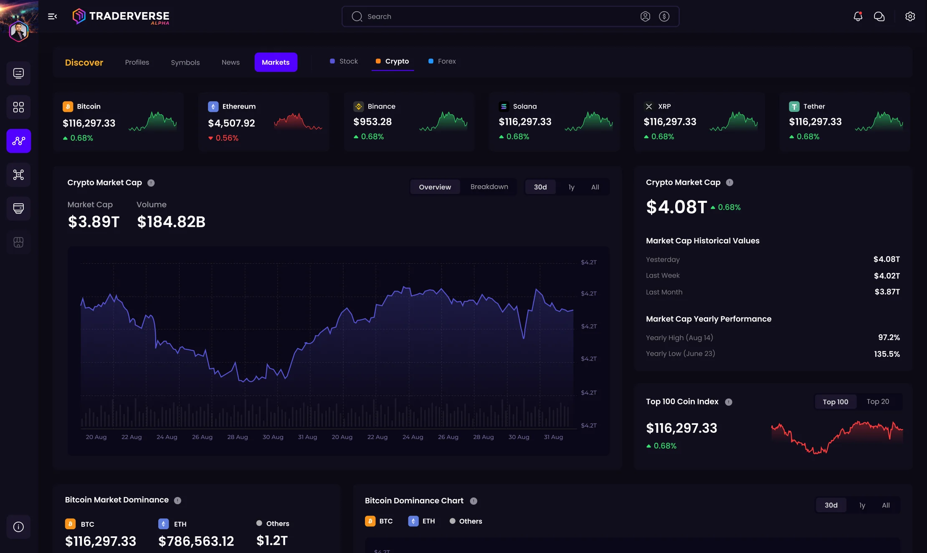Open notifications via the bell icon
Screen dimensions: 927x553
[x=858, y=16]
